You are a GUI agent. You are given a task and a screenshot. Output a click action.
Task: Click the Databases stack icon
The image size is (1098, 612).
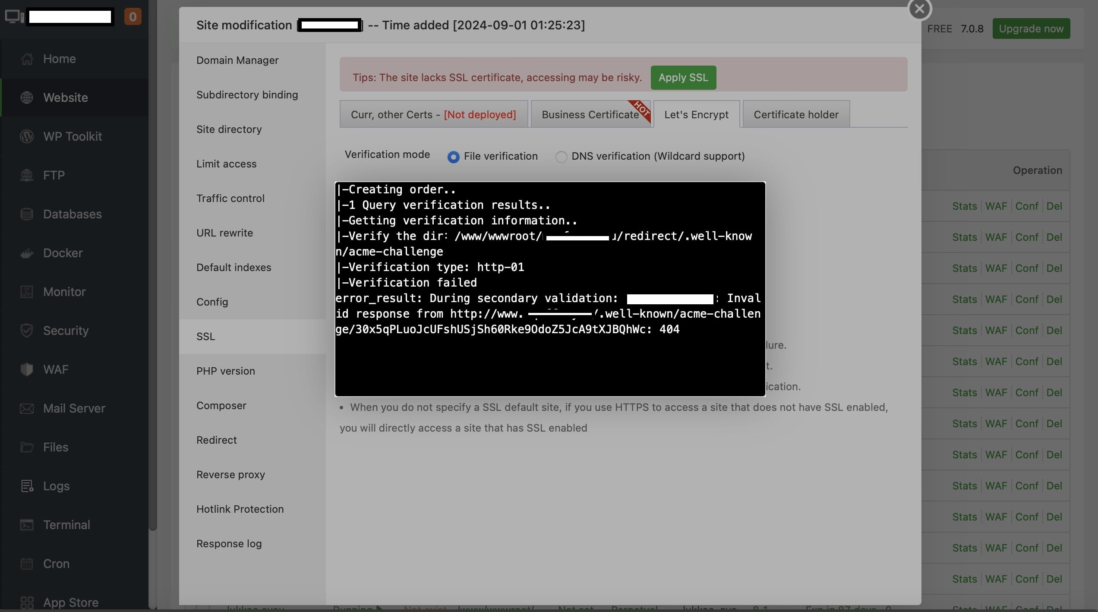click(x=27, y=214)
